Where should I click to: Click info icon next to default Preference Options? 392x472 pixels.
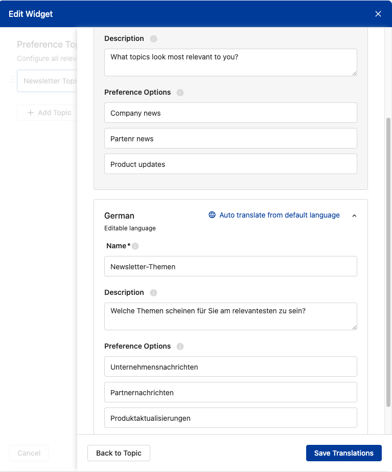180,93
